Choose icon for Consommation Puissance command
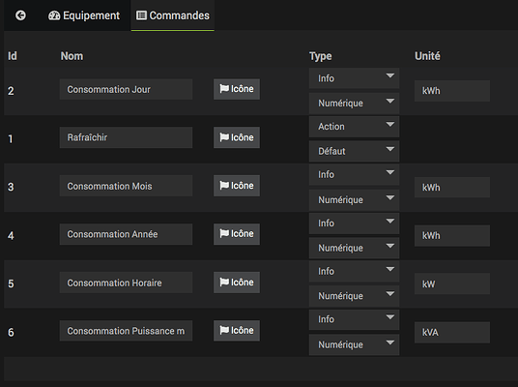The image size is (518, 387). (237, 331)
